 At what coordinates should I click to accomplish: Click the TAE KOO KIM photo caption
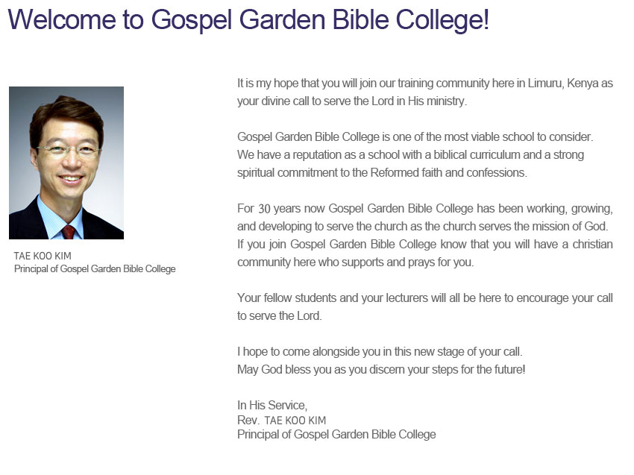(x=43, y=256)
